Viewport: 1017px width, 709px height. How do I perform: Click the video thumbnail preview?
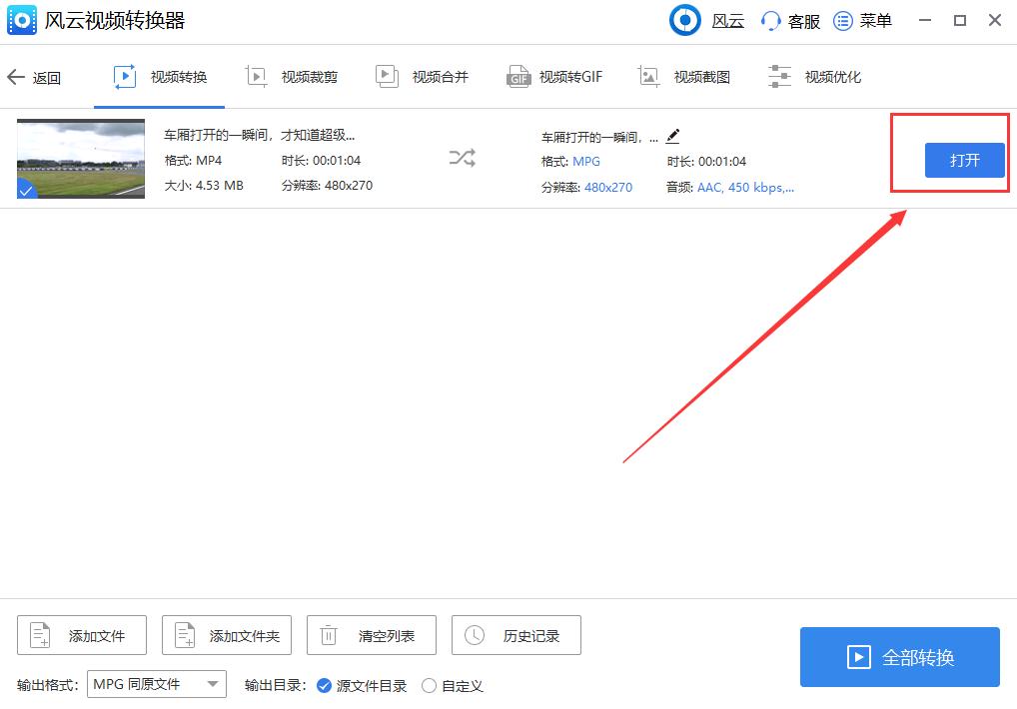(x=80, y=158)
